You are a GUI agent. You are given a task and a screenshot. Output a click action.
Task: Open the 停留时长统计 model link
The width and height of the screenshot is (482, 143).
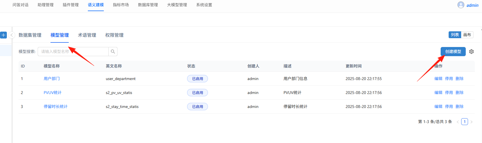tap(56, 107)
